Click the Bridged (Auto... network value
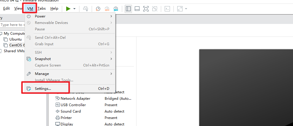This screenshot has height=126, width=293. 118,99
